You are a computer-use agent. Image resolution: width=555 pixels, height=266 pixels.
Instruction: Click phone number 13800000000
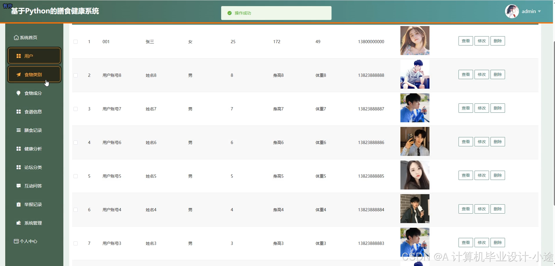tap(371, 42)
